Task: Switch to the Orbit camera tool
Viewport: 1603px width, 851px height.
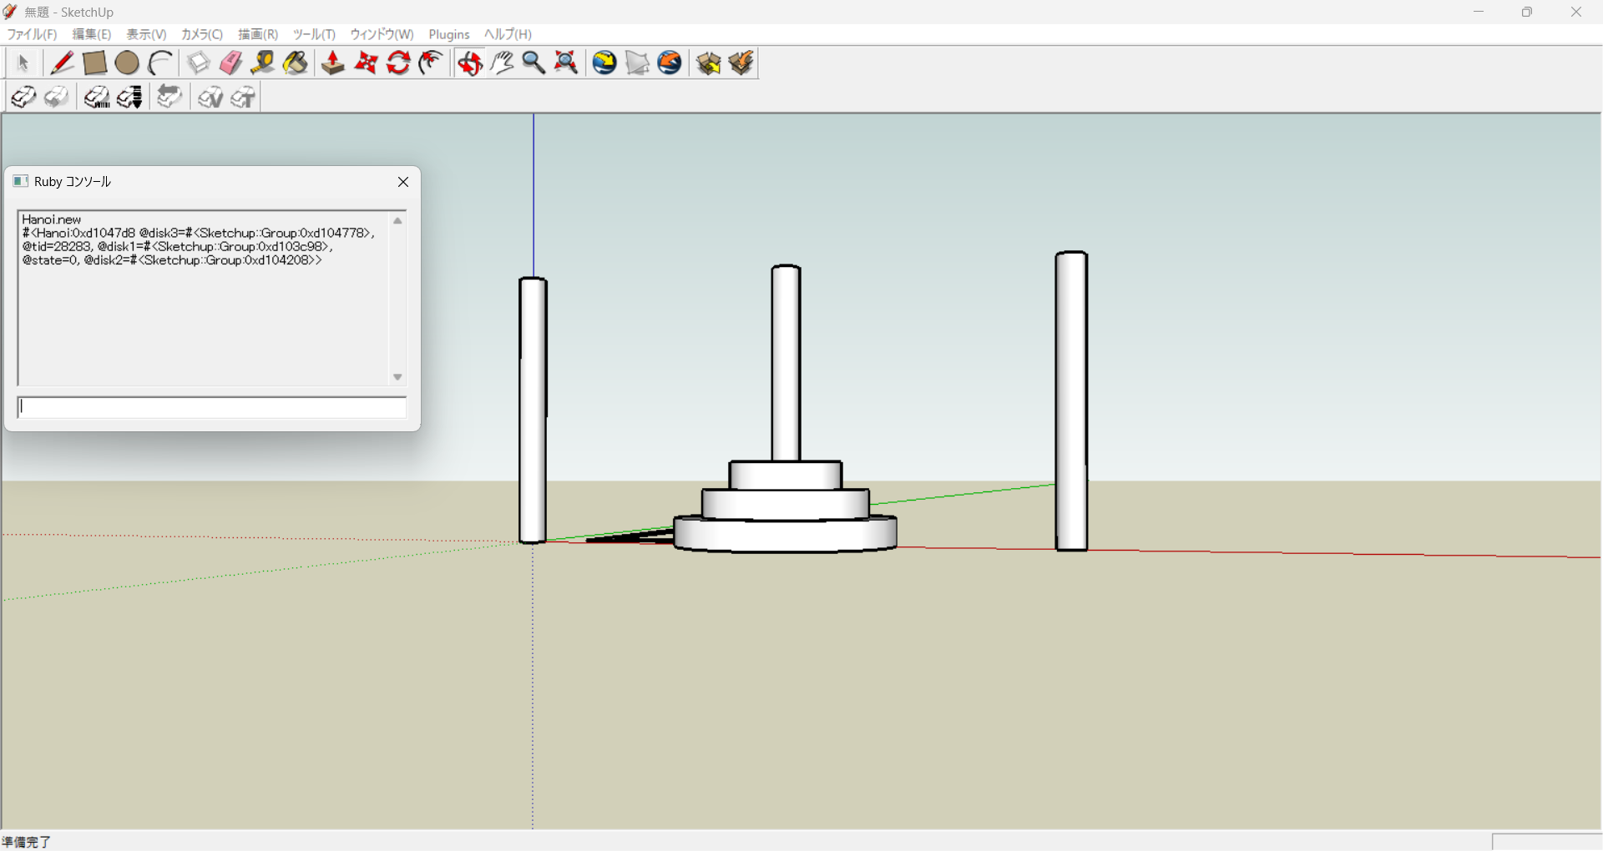Action: 469,63
